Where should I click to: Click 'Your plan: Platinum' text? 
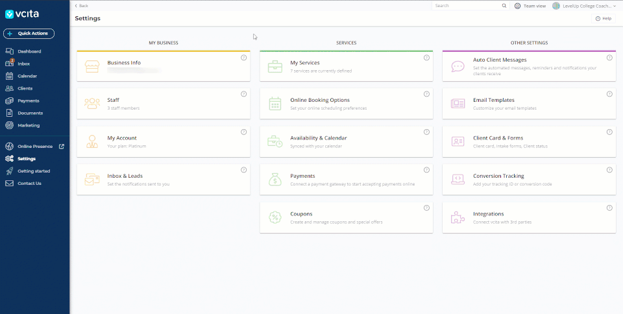(x=127, y=146)
